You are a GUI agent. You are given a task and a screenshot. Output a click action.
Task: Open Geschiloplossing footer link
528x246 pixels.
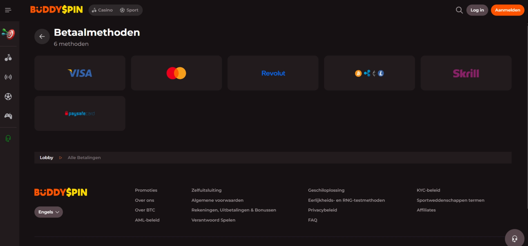(x=326, y=190)
